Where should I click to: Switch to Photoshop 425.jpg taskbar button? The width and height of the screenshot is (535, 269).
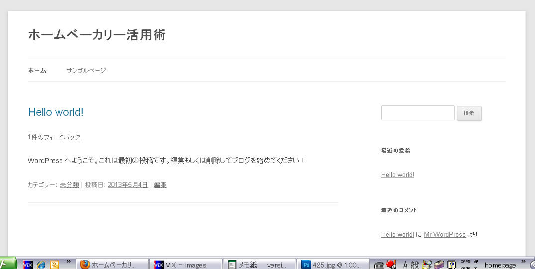click(x=333, y=264)
